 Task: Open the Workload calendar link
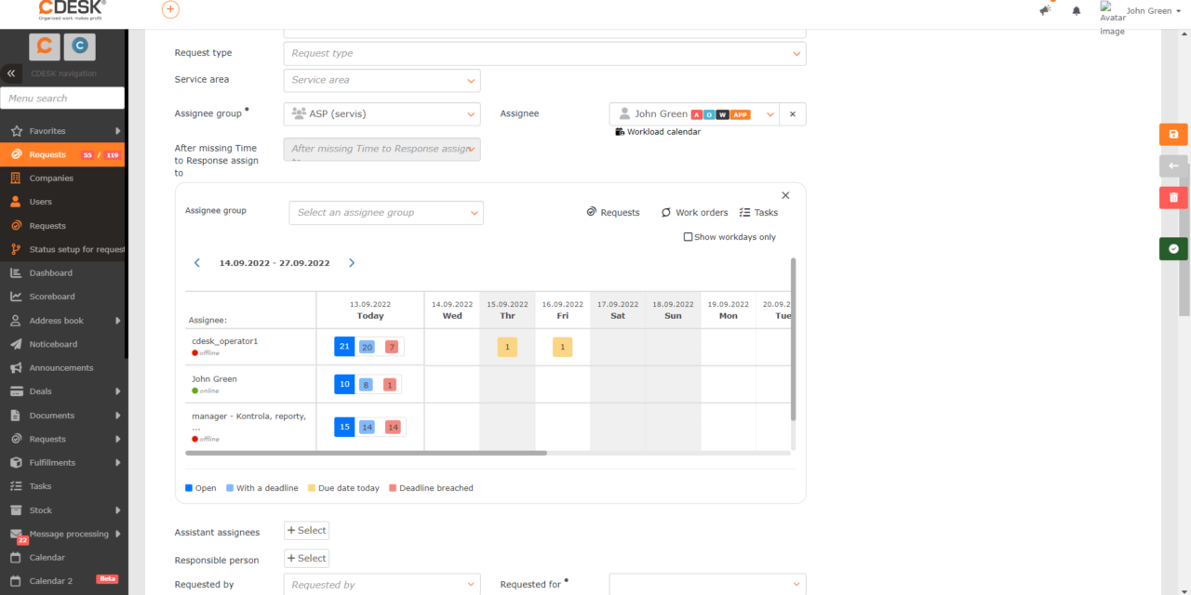coord(658,132)
